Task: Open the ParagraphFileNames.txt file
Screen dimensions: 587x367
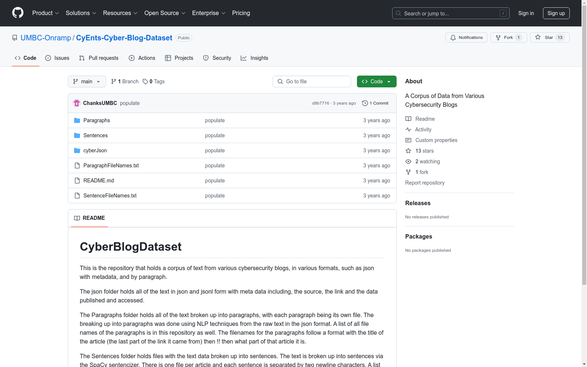Action: [x=111, y=166]
